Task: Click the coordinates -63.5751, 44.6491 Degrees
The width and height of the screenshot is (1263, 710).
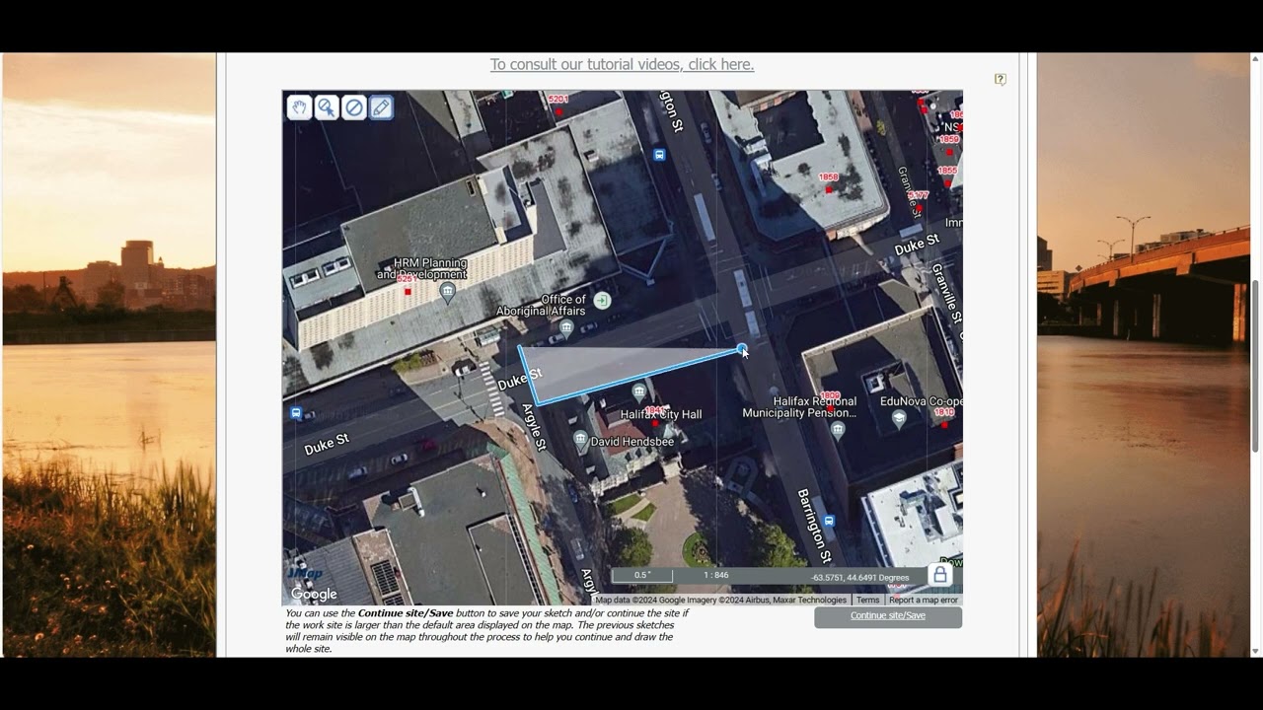Action: coord(860,578)
